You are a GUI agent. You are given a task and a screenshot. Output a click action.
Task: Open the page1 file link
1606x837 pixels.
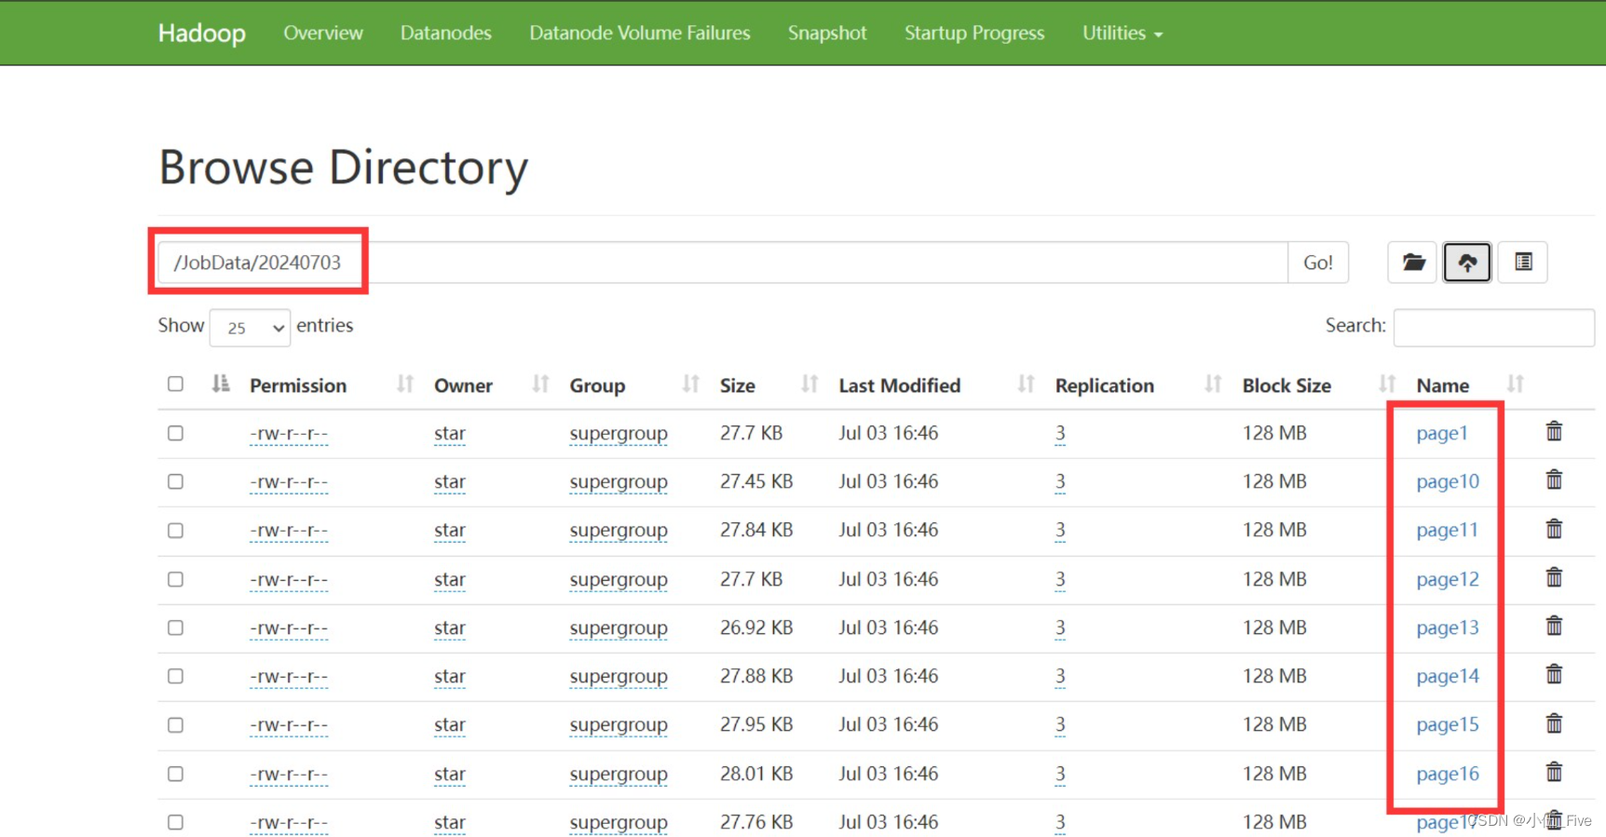click(x=1442, y=433)
